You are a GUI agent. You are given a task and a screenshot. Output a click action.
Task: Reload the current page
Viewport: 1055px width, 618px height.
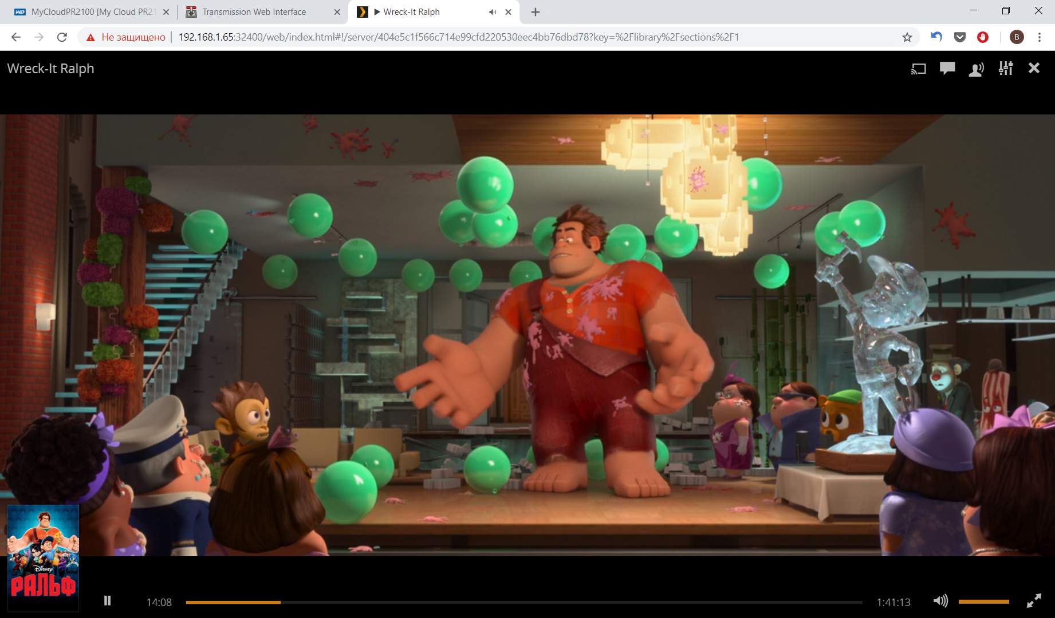pyautogui.click(x=62, y=37)
